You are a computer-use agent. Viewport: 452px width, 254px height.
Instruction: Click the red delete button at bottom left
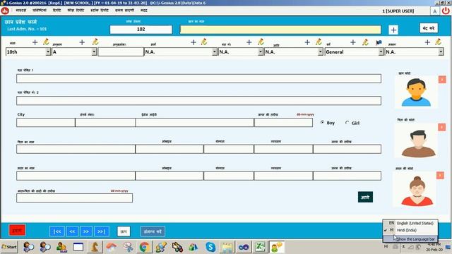coord(17,231)
